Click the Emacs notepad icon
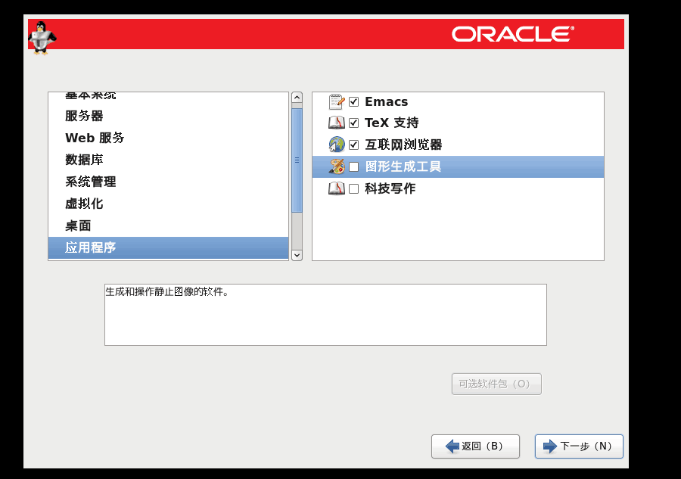 pos(337,101)
